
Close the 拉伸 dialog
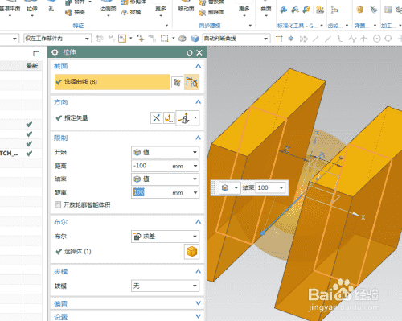[x=199, y=53]
